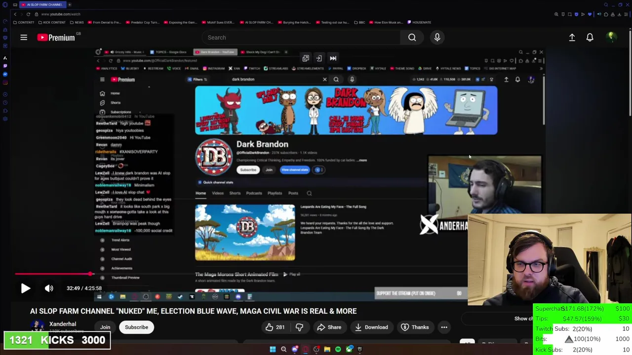Open HOUSEMATE bookmark
This screenshot has width=632, height=355.
[419, 22]
